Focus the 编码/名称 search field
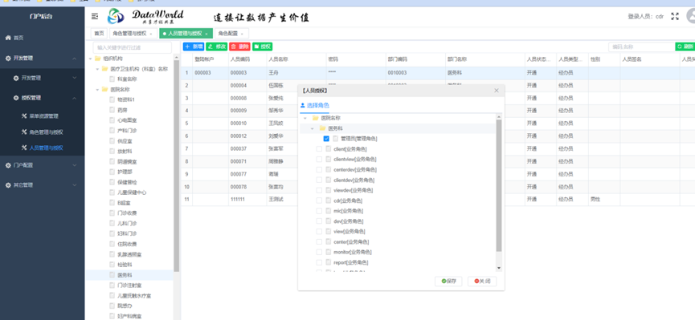 pyautogui.click(x=641, y=47)
